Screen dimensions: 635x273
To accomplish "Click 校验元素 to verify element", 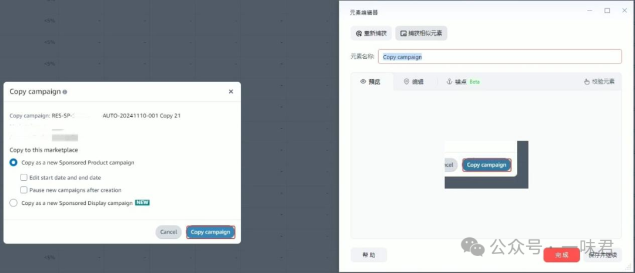I will click(x=599, y=82).
